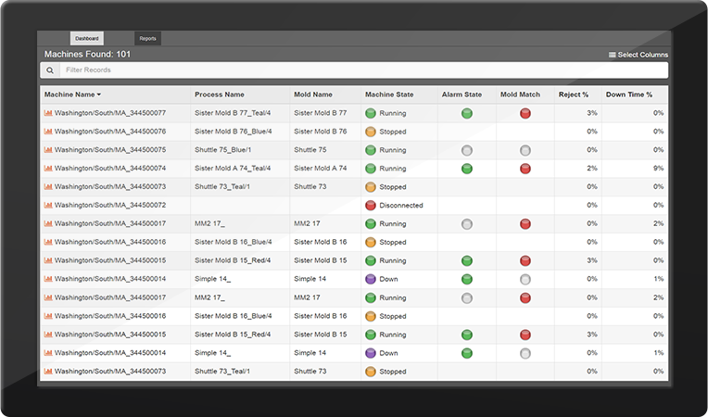Sort by the Down Time % column header
708x417 pixels.
pos(629,95)
